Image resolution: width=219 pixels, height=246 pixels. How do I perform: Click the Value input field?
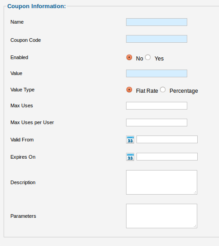click(x=156, y=73)
